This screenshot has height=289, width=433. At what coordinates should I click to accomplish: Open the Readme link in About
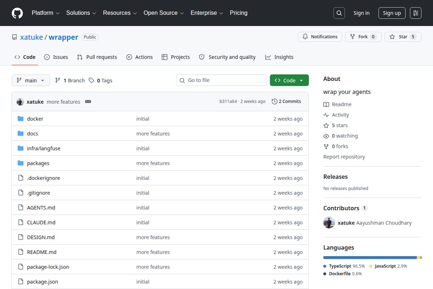pos(337,104)
